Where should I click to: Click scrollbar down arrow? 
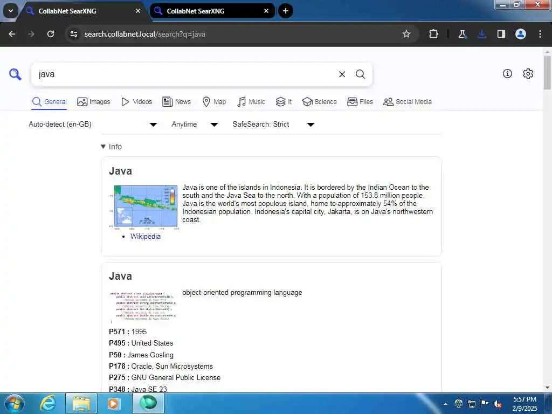547,388
